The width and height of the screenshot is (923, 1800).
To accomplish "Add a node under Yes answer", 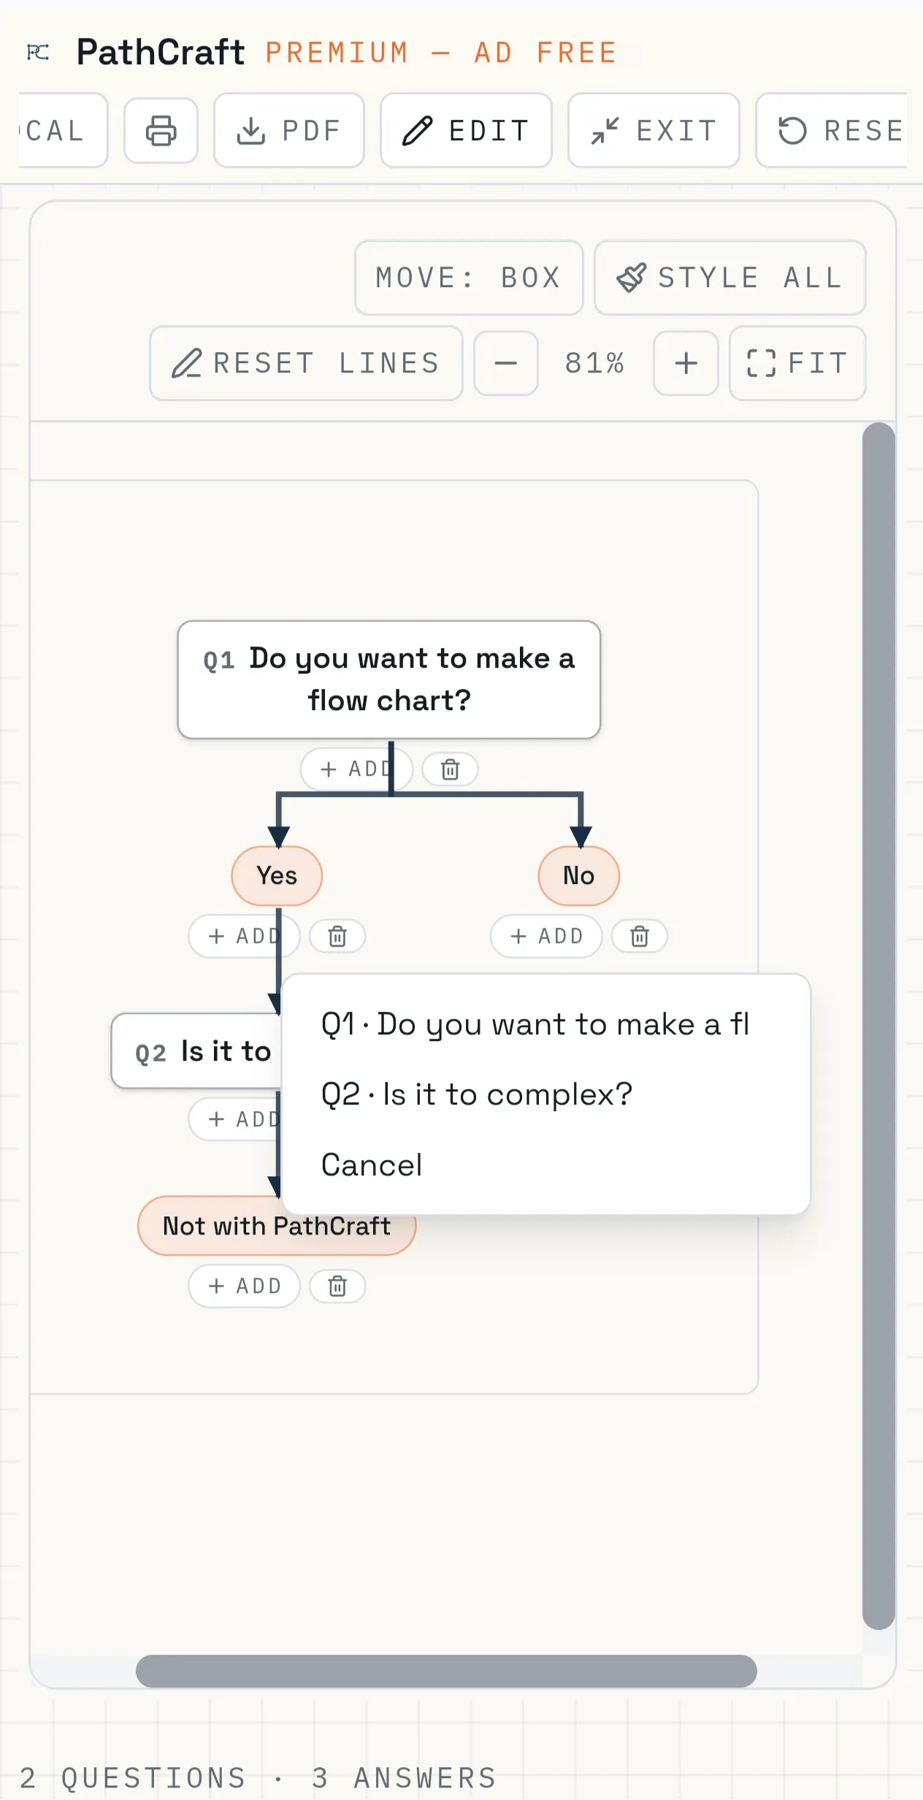I will (x=244, y=937).
